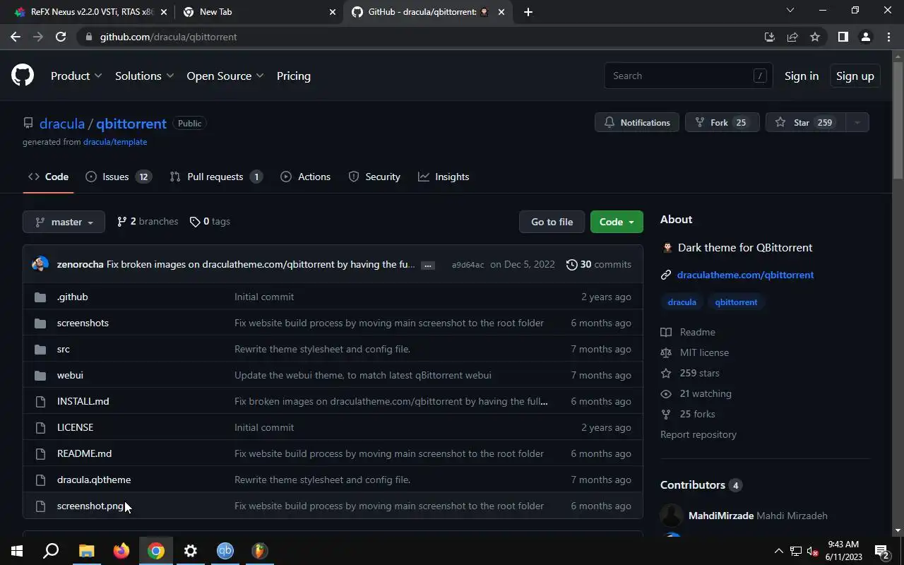
Task: Open the green Code dropdown
Action: click(x=617, y=222)
